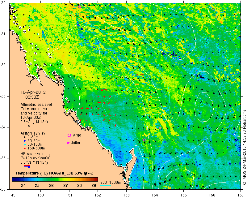Screen dimensions: 247x198
Task: Click the drifter legend arrow symbol
Action: tap(68, 143)
